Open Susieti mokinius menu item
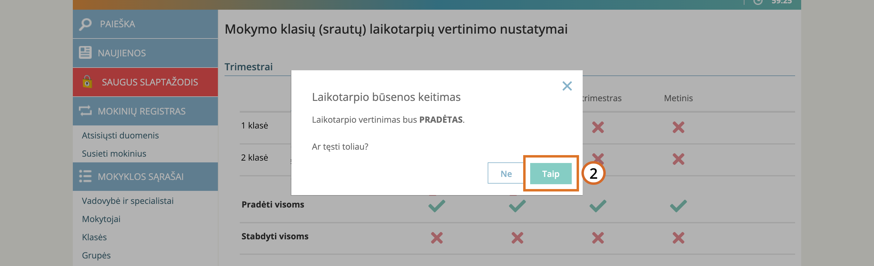874x266 pixels. point(114,154)
